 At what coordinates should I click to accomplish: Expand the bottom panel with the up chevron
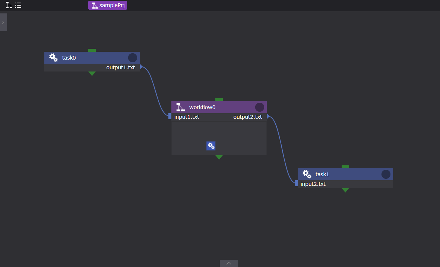pyautogui.click(x=229, y=263)
